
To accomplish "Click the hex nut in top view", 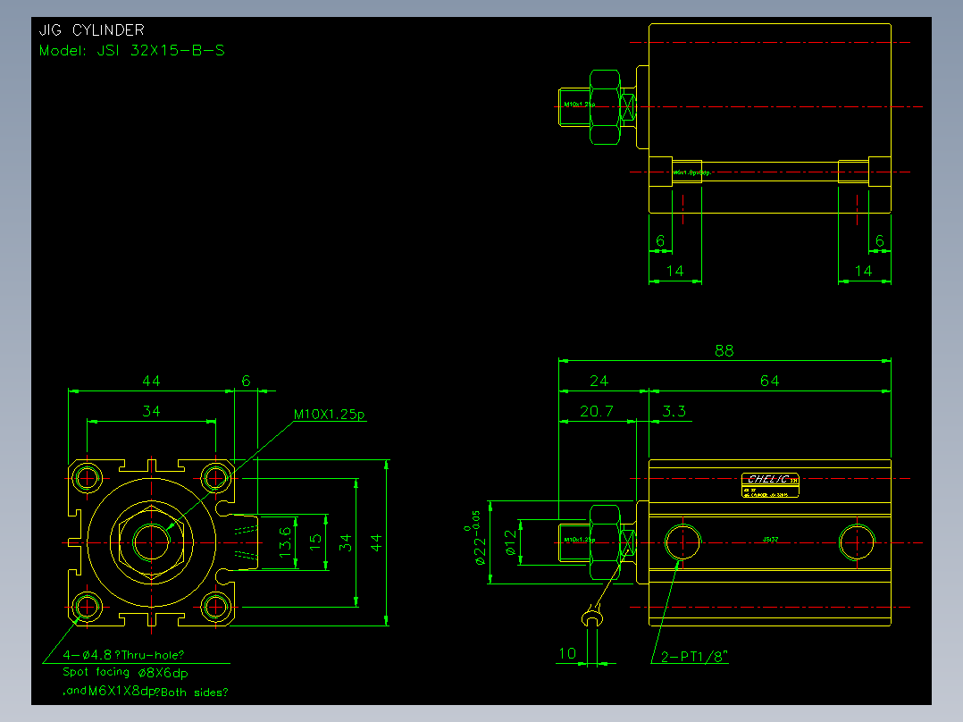I will pyautogui.click(x=605, y=107).
